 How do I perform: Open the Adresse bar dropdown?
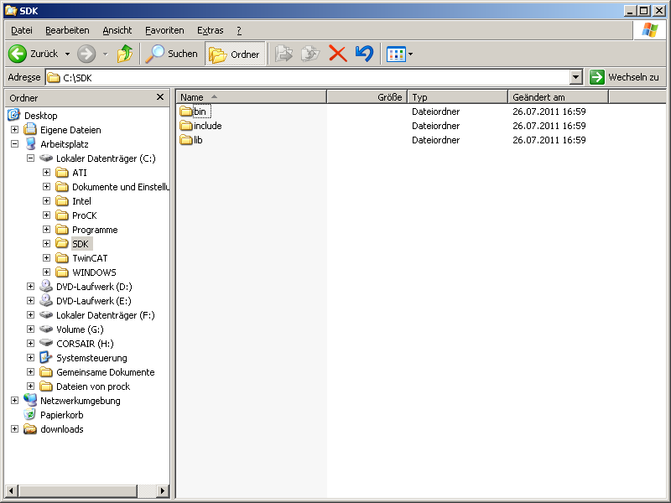coord(576,77)
